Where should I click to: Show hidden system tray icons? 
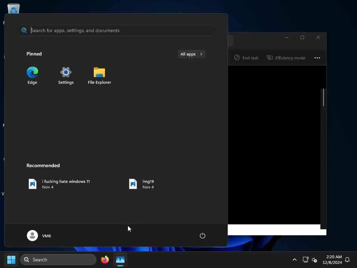coord(294,260)
